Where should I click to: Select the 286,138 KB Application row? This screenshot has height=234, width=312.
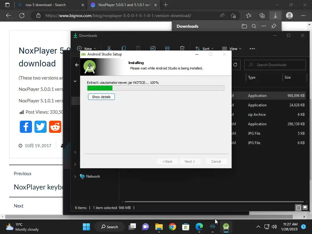(x=269, y=124)
